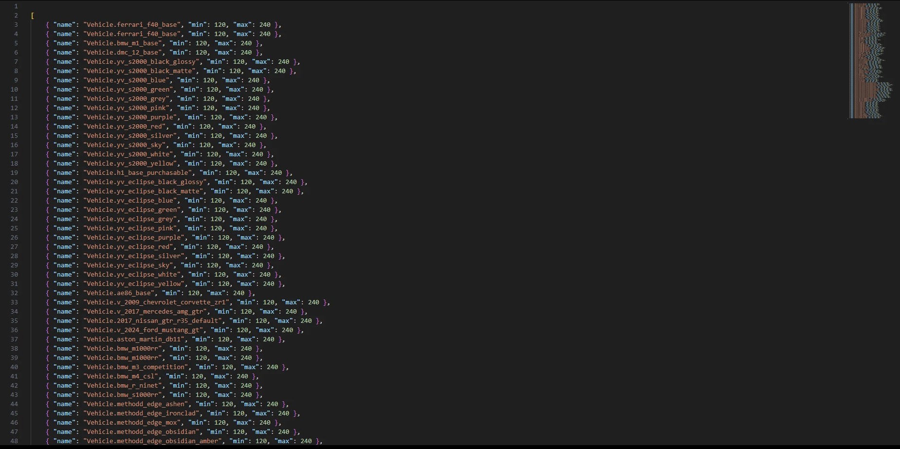Click "Vehicle.yv_s2000_white" string
Viewport: 900px width, 449px height.
coord(129,154)
